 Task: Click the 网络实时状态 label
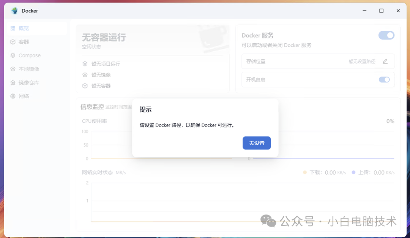(97, 172)
